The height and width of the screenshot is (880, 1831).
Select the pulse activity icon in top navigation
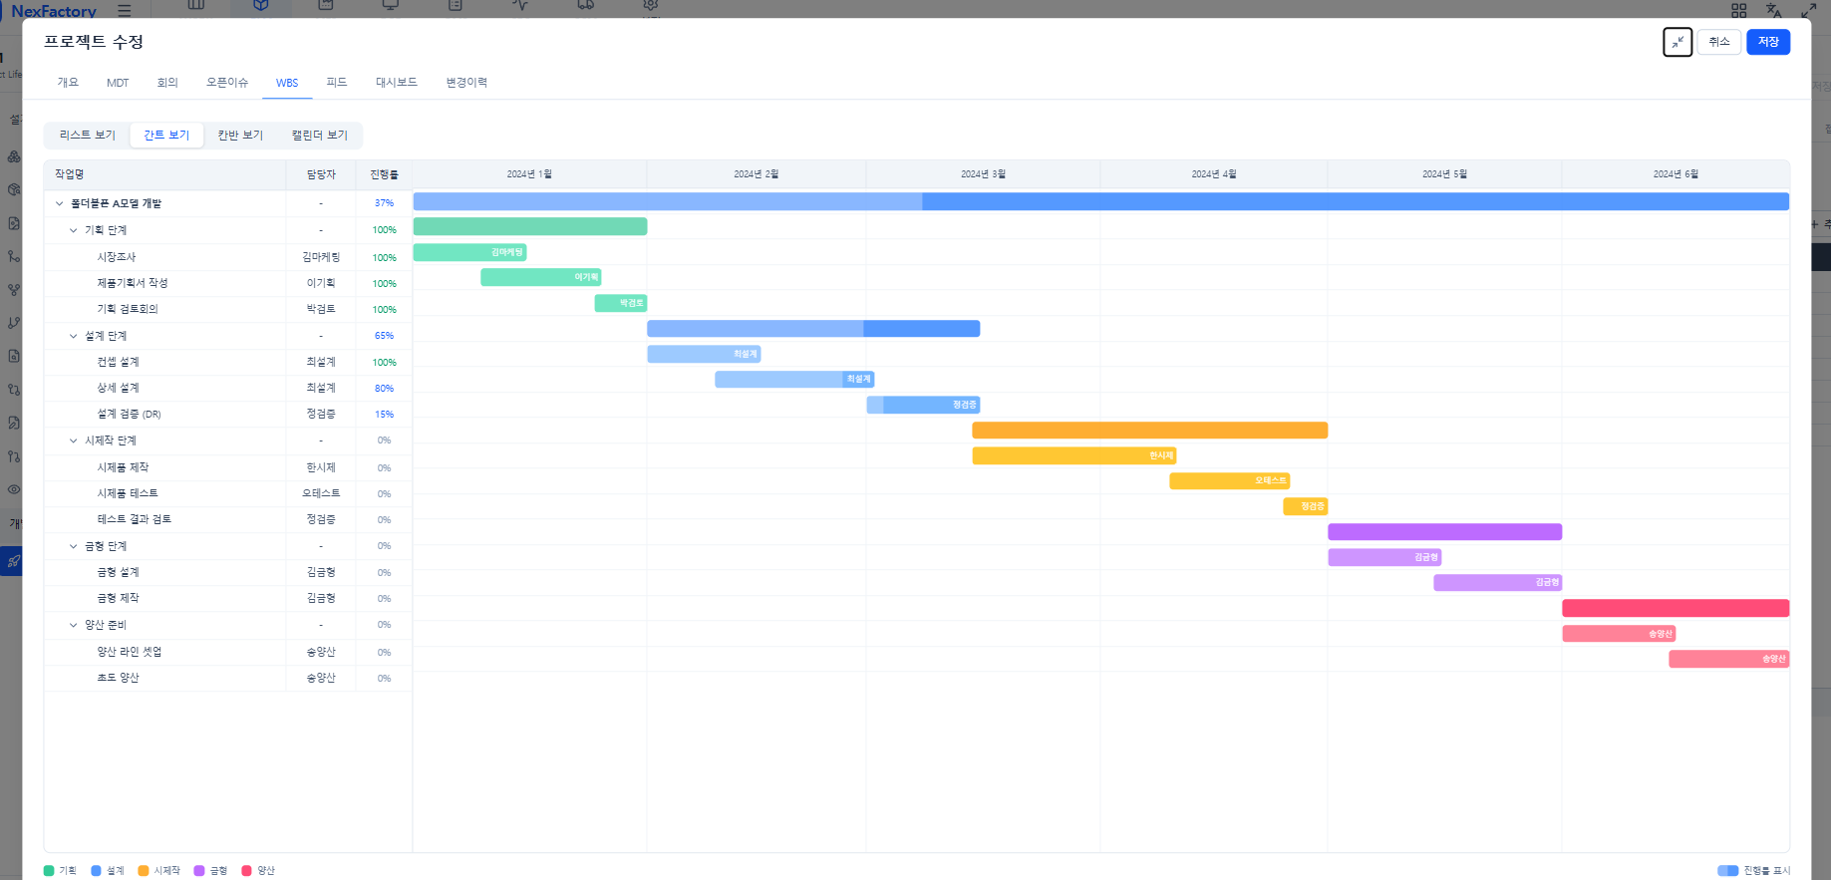[521, 5]
